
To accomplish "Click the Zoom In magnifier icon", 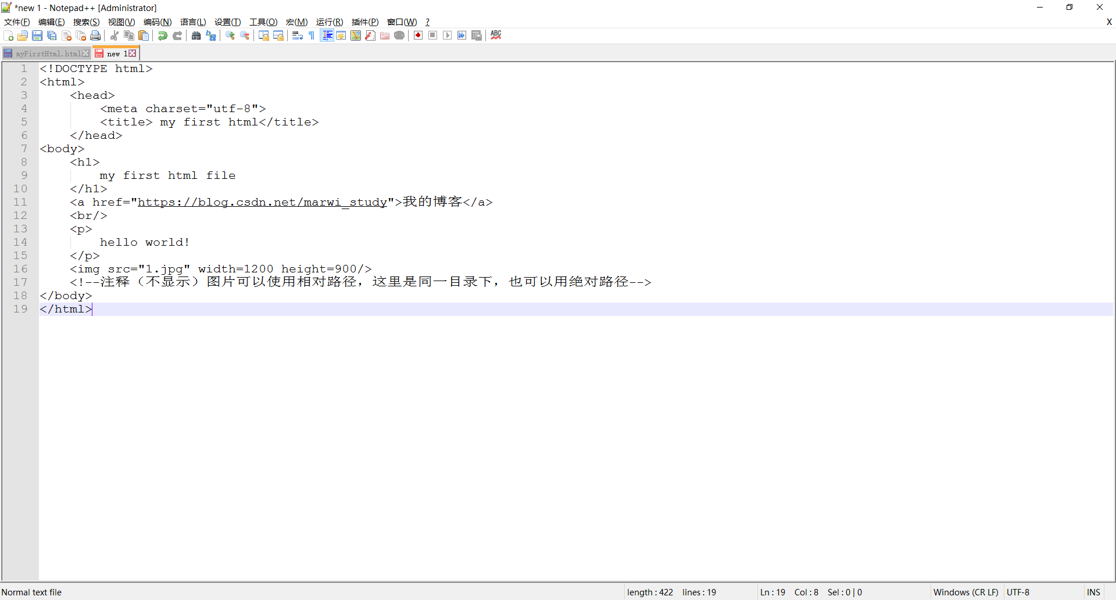I will click(x=230, y=35).
